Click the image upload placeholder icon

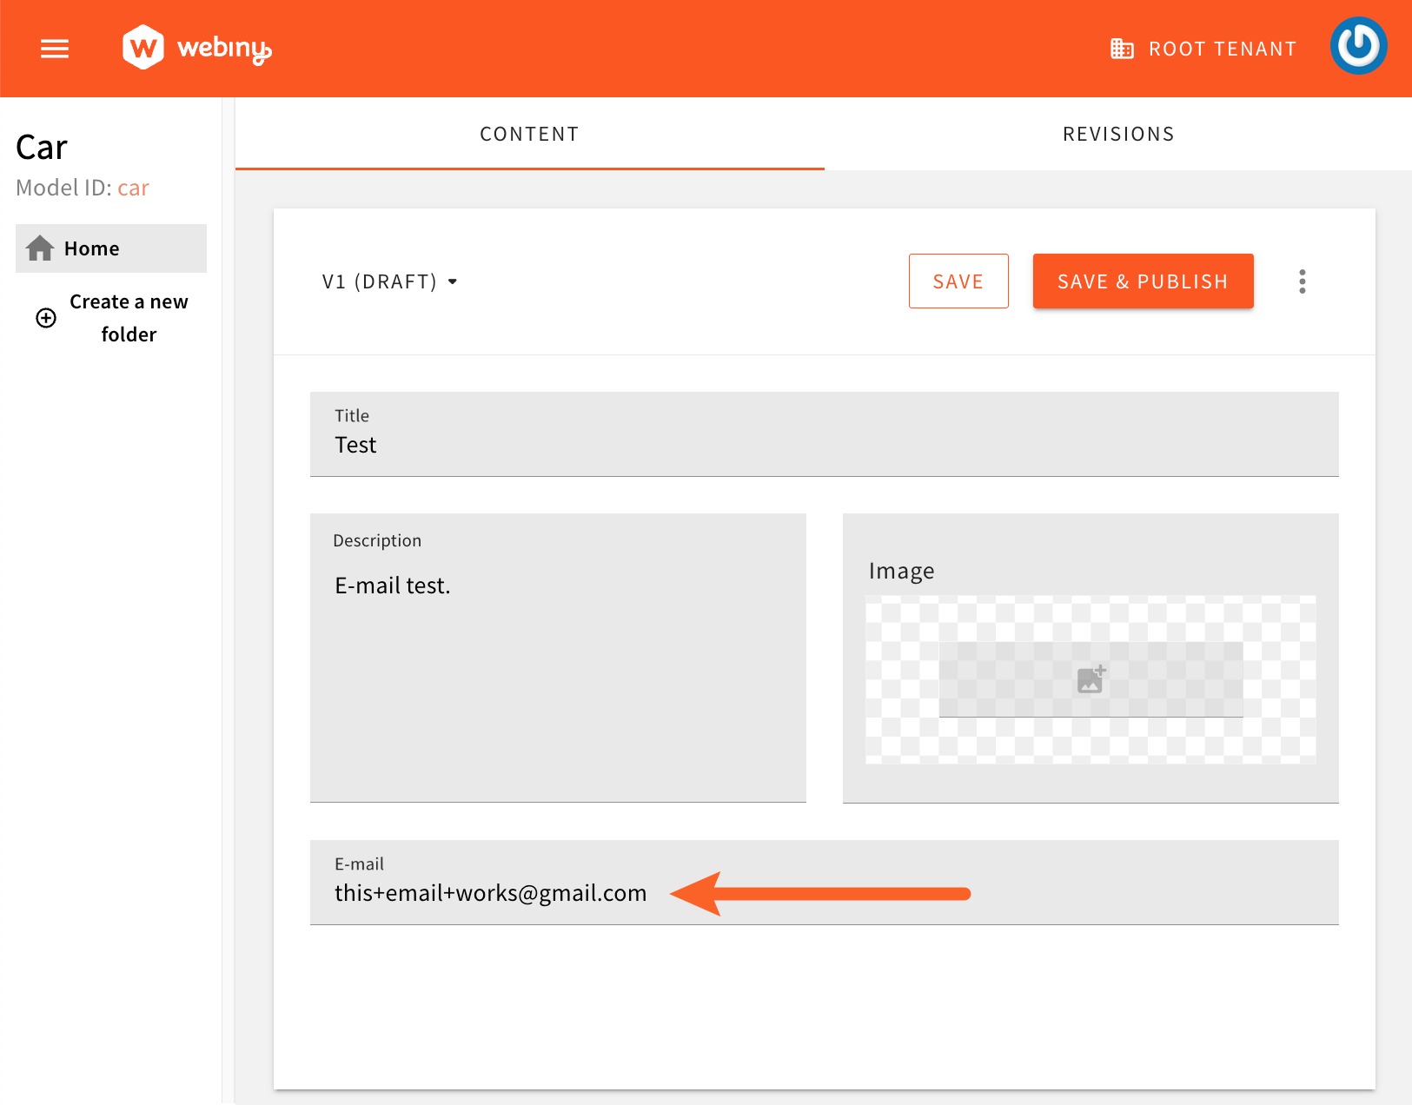point(1090,678)
